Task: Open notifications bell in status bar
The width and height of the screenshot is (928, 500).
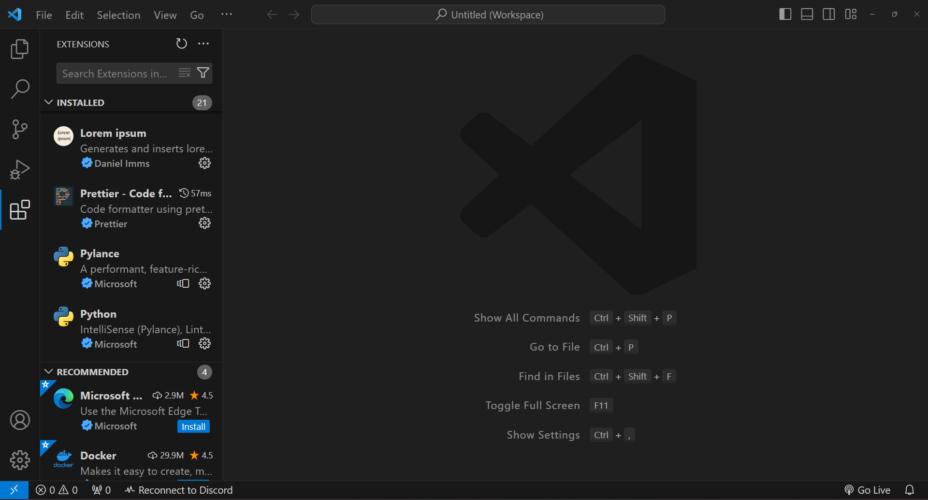Action: pyautogui.click(x=910, y=490)
